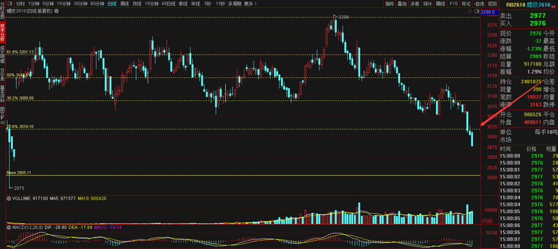The width and height of the screenshot is (558, 249).
Task: Switch chart to 分时 period
Action: pos(20,4)
